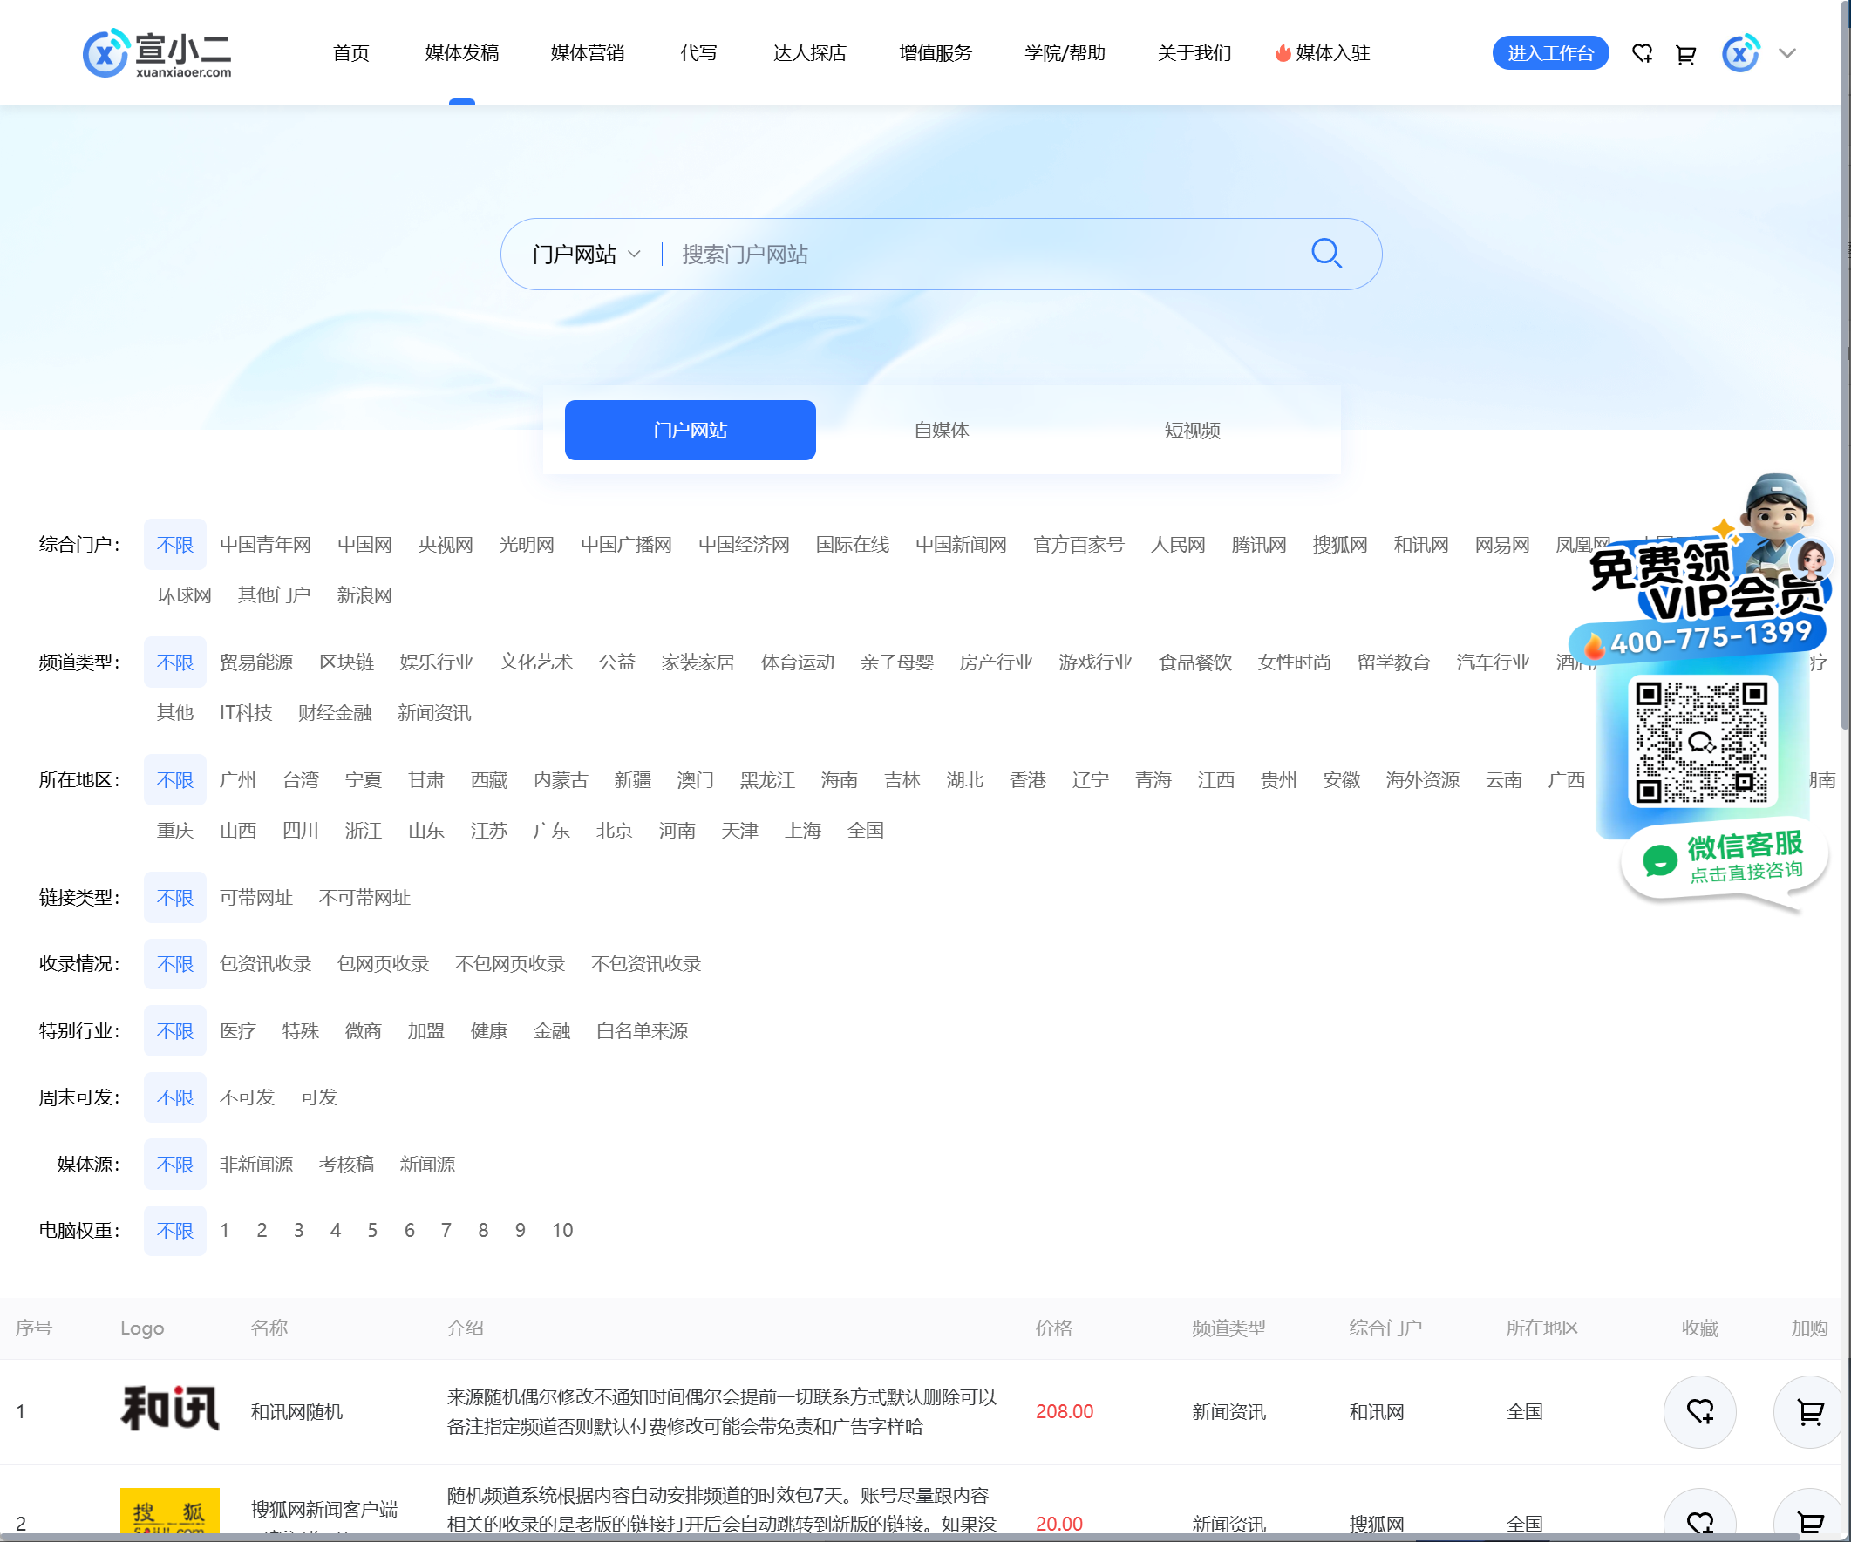Viewport: 1851px width, 1542px height.
Task: Filter 综合门户 by 人民网
Action: point(1178,545)
